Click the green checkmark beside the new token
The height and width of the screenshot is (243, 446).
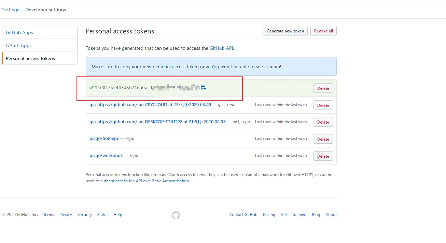pos(92,88)
